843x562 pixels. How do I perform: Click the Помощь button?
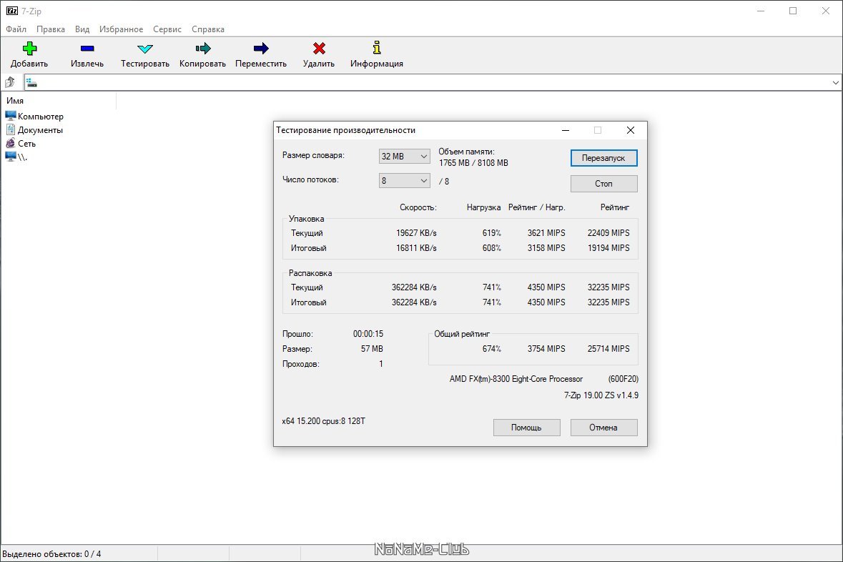click(526, 428)
